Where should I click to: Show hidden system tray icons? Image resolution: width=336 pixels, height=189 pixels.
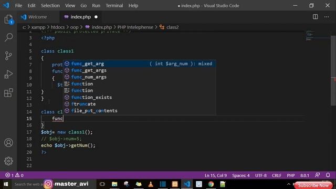pos(289,184)
